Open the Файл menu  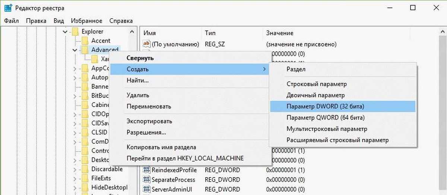[x=12, y=21]
